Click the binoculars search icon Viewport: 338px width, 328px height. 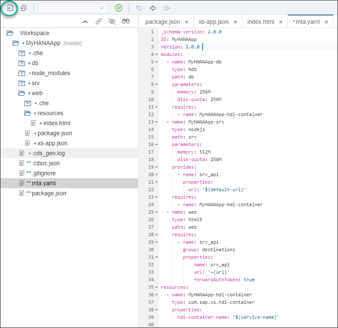coord(126,21)
